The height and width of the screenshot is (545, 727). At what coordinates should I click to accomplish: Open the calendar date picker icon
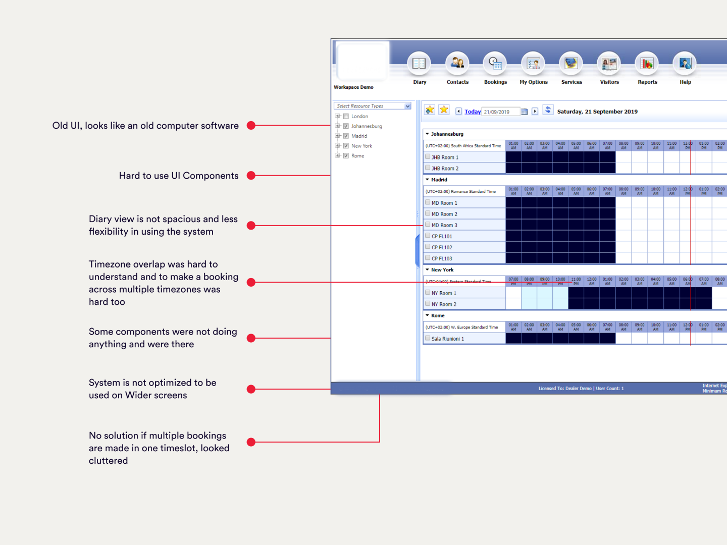(x=525, y=112)
